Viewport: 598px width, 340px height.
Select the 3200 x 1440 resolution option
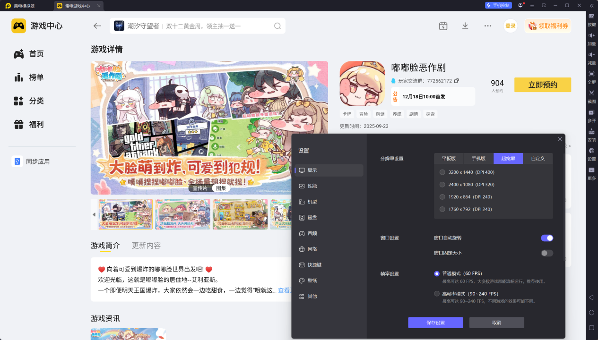[442, 172]
